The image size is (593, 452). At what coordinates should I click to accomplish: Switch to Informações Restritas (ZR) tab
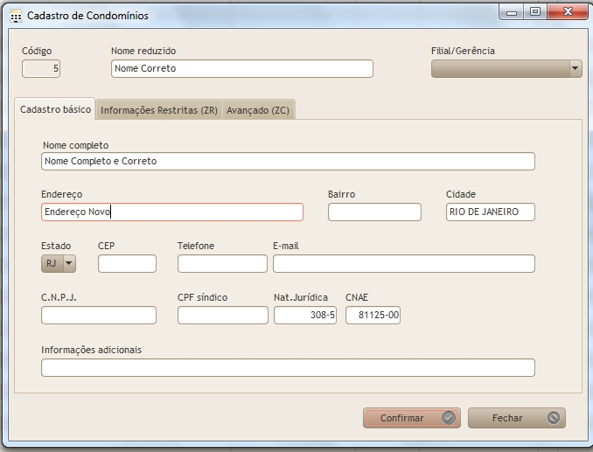pos(158,110)
